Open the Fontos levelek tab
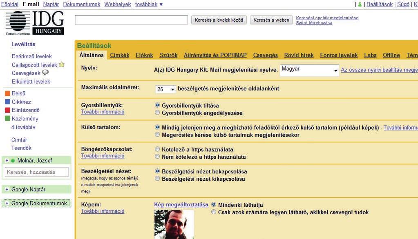Screen dimensions: 418x239 click(x=339, y=55)
